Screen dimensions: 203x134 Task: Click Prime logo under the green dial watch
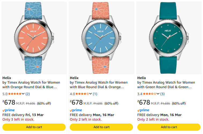[x=143, y=110]
